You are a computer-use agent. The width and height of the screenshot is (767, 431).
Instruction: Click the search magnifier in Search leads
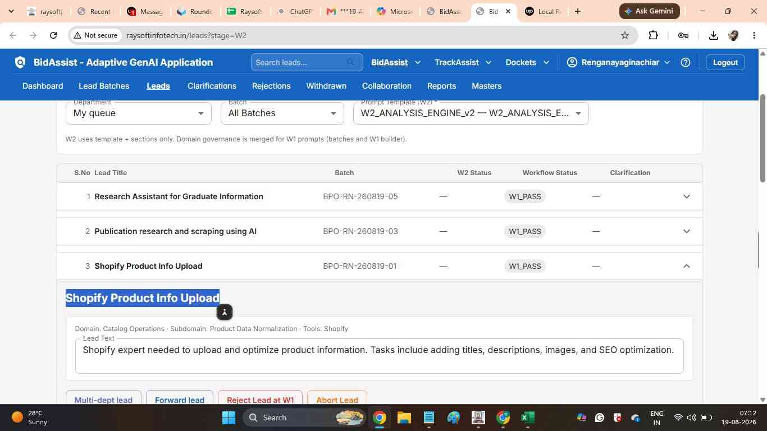click(x=351, y=62)
